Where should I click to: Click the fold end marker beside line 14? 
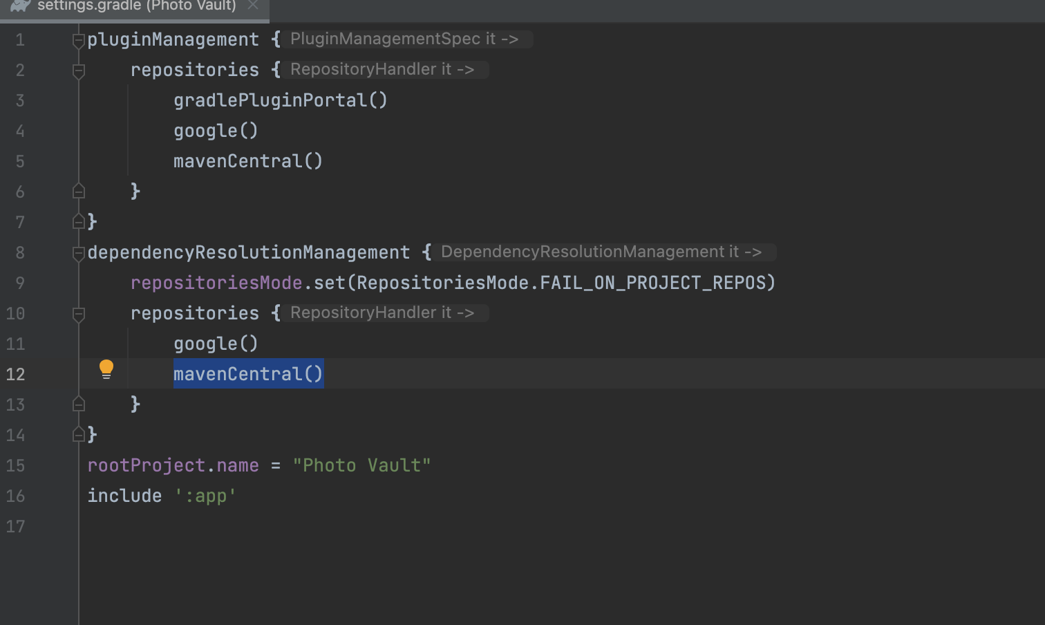[x=78, y=434]
